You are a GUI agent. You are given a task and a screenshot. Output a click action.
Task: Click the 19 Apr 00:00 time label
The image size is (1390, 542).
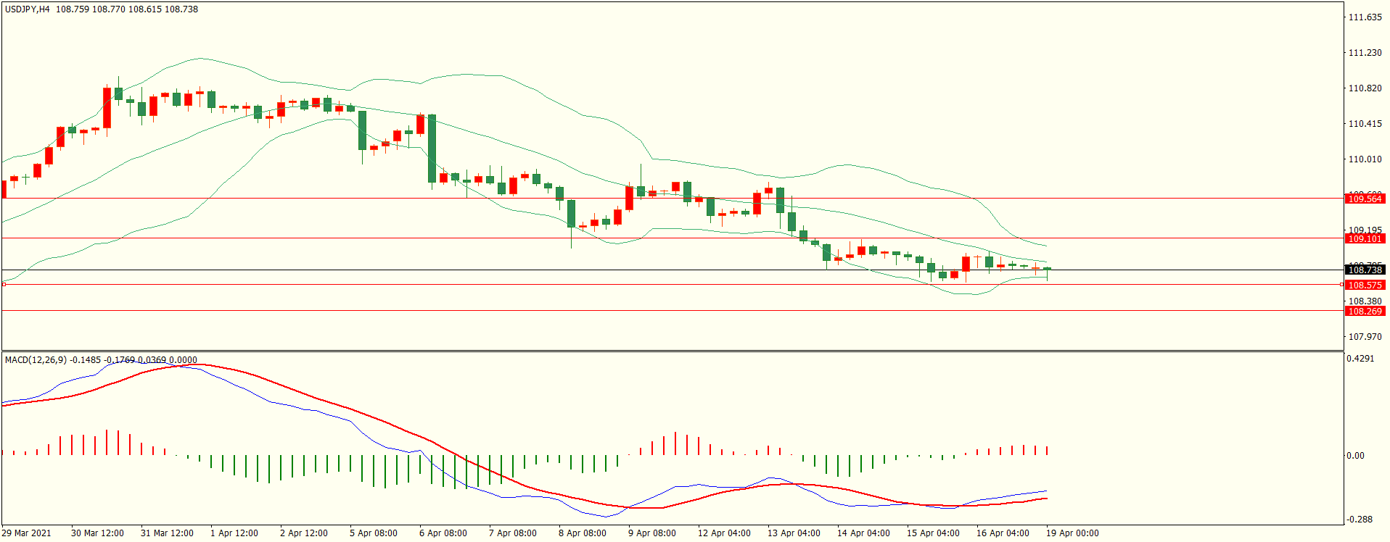1072,533
